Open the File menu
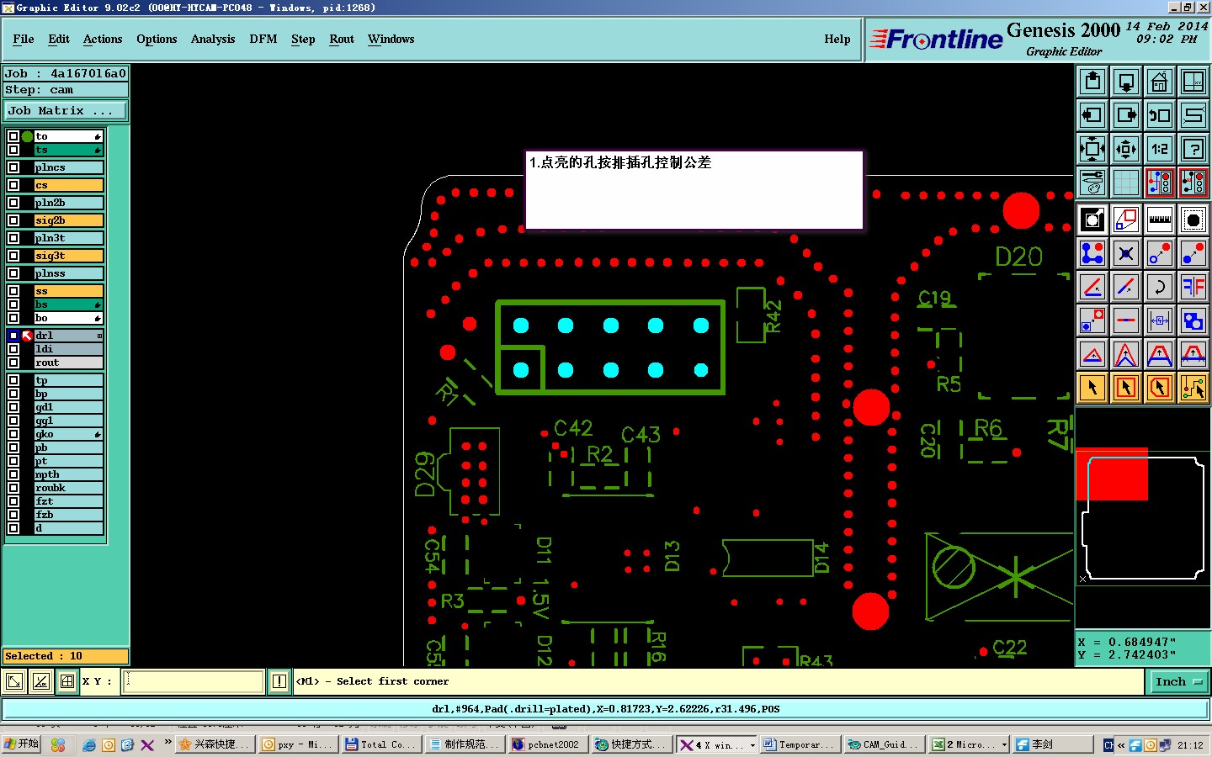Screen dimensions: 1212x757 click(x=24, y=39)
